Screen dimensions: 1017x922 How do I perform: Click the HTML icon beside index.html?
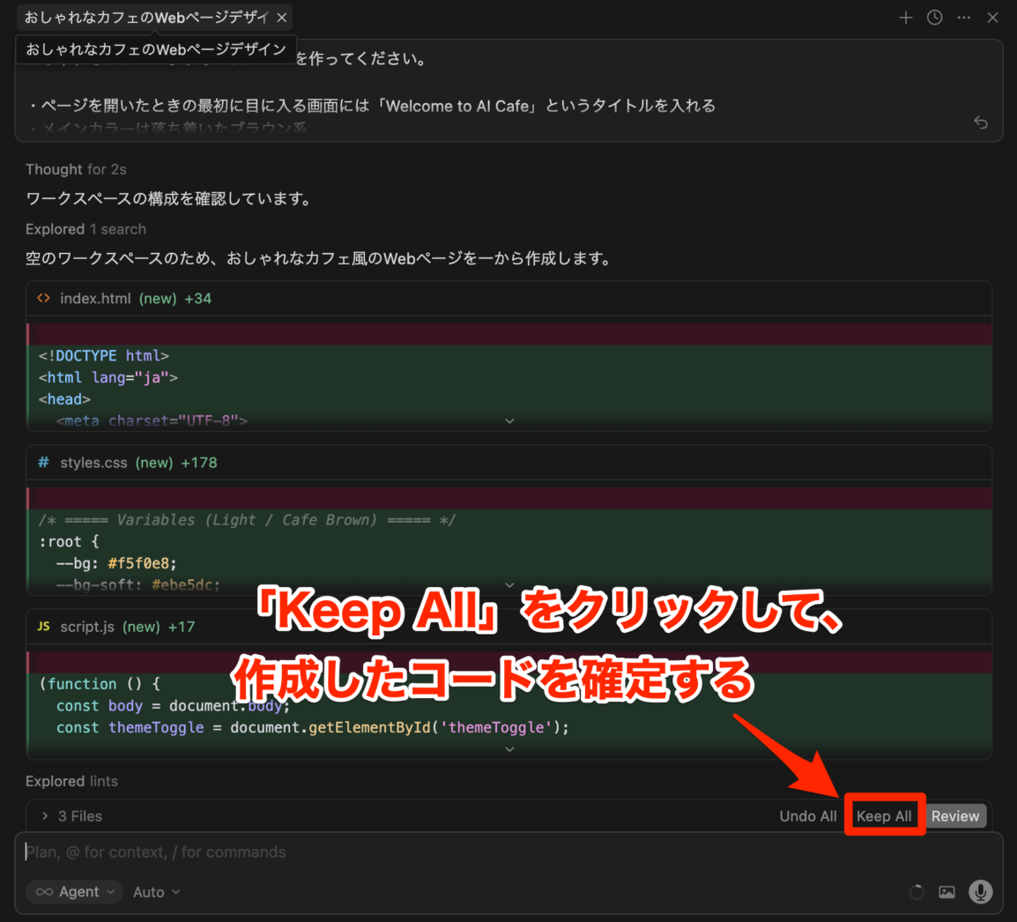[43, 298]
